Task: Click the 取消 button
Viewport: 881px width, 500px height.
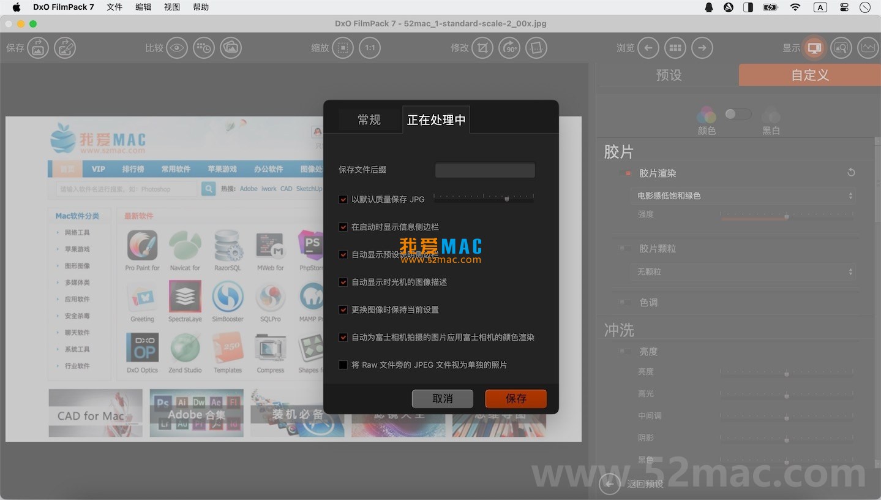Action: [x=443, y=399]
